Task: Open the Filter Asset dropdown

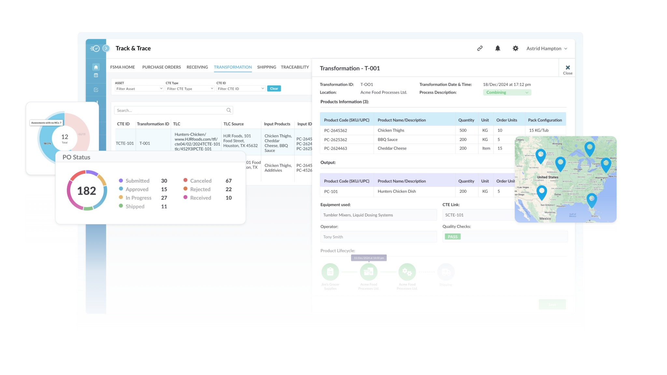Action: coord(139,89)
